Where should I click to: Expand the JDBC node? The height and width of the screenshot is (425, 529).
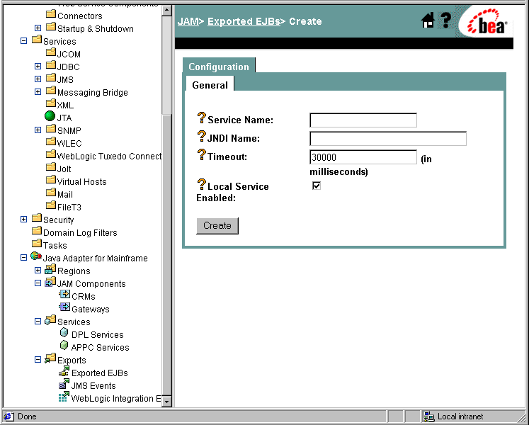pos(38,66)
